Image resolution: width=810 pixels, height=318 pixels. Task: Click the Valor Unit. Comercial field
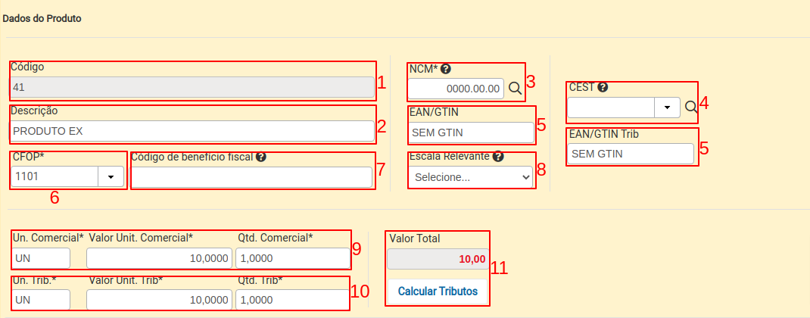point(159,258)
